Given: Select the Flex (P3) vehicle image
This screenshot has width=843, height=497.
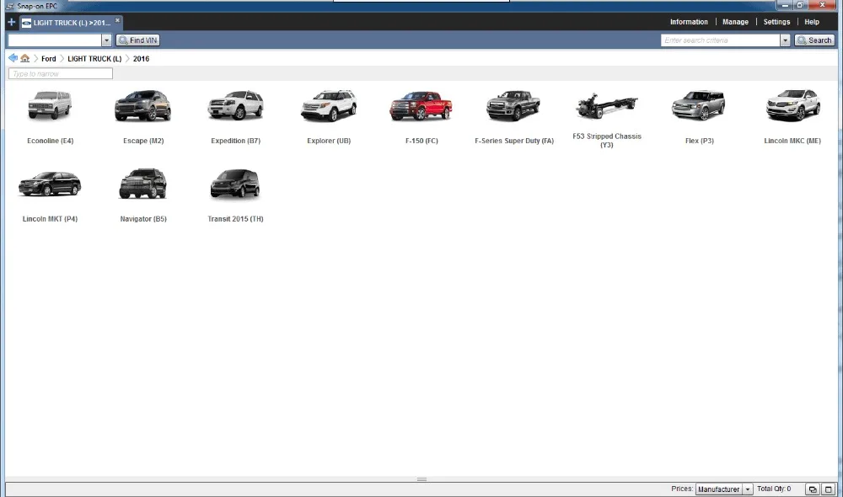Looking at the screenshot, I should (698, 105).
